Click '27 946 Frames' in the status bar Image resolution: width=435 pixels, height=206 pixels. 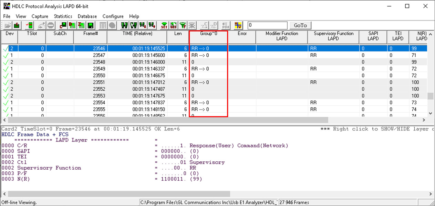tap(295, 203)
